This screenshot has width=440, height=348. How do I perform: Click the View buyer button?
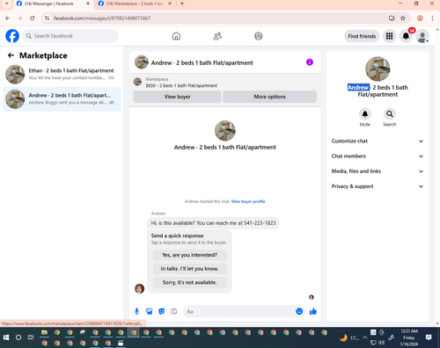[x=177, y=97]
